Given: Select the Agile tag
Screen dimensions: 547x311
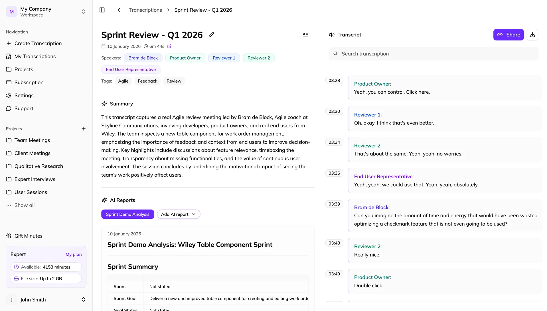Looking at the screenshot, I should pyautogui.click(x=123, y=81).
